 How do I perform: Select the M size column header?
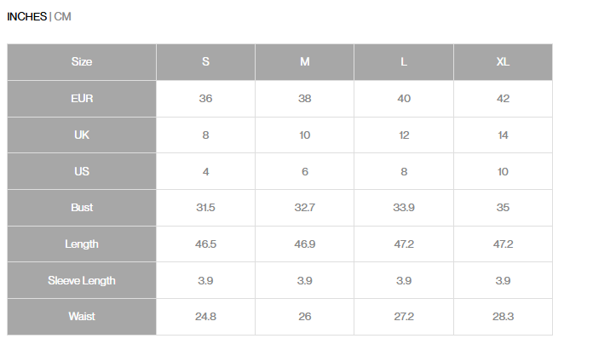[304, 62]
